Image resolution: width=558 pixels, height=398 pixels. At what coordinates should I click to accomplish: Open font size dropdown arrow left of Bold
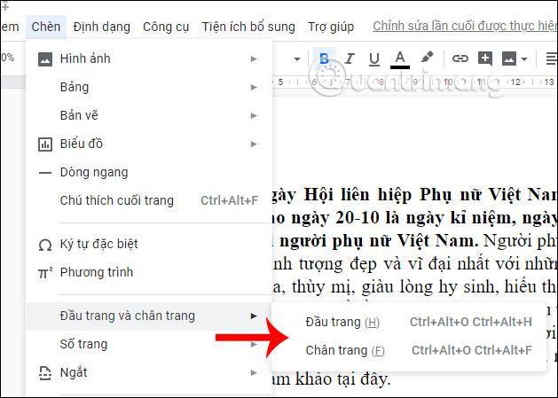click(297, 59)
